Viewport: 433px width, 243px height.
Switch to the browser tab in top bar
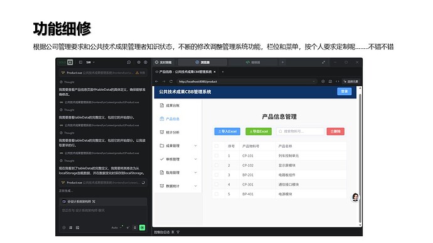203,62
